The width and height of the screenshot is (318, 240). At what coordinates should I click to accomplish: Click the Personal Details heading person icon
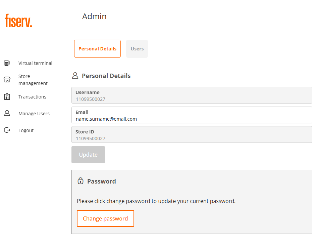click(x=75, y=76)
